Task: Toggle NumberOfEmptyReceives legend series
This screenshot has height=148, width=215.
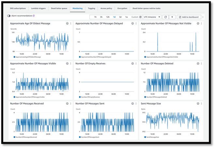Action: click(89, 97)
